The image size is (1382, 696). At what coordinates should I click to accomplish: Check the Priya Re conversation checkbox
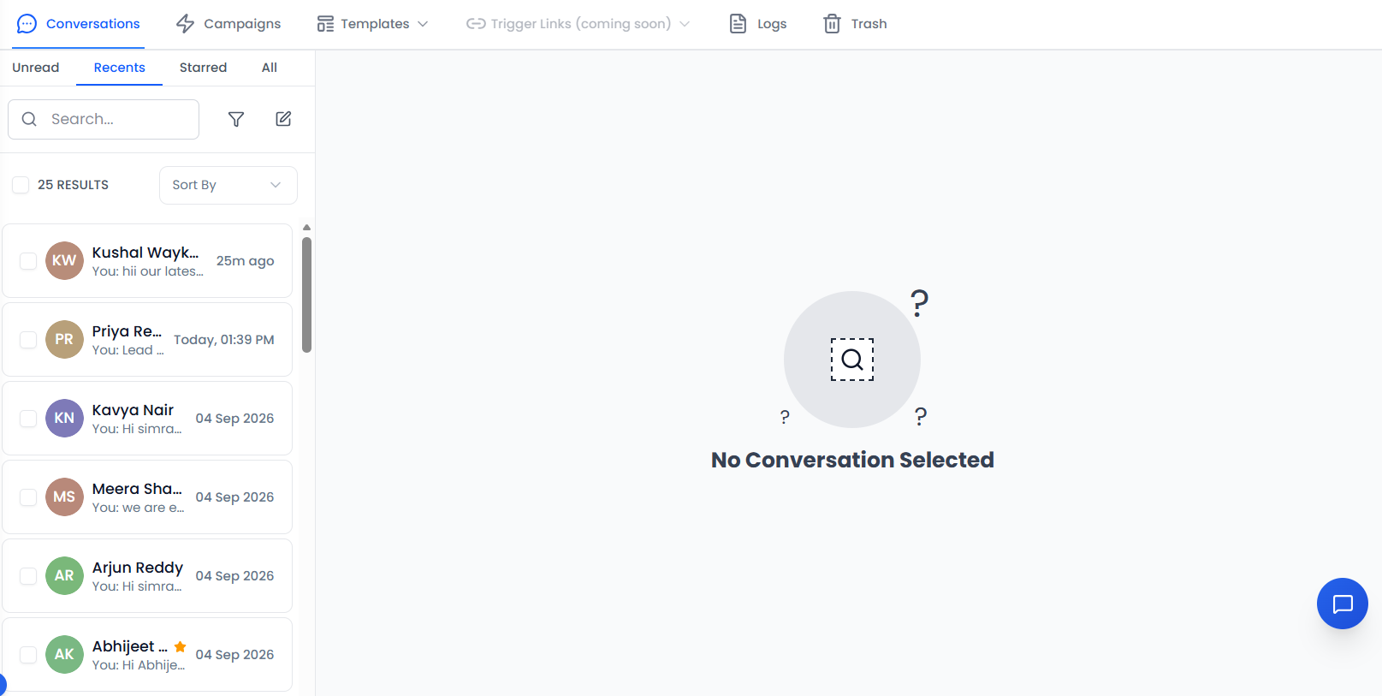[x=28, y=340]
